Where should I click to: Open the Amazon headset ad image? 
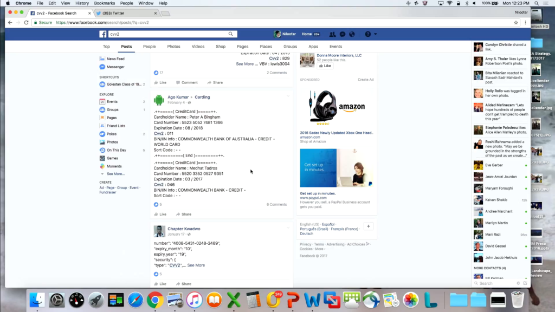337,107
